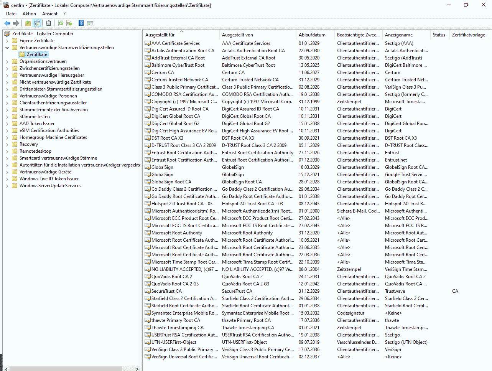The width and height of the screenshot is (492, 371).
Task: Click the Forward arrow toolbar icon
Action: point(16,23)
